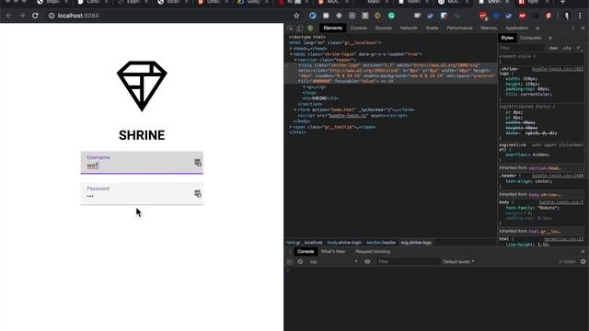
Task: Click the Shrine diamond logo
Action: click(142, 86)
